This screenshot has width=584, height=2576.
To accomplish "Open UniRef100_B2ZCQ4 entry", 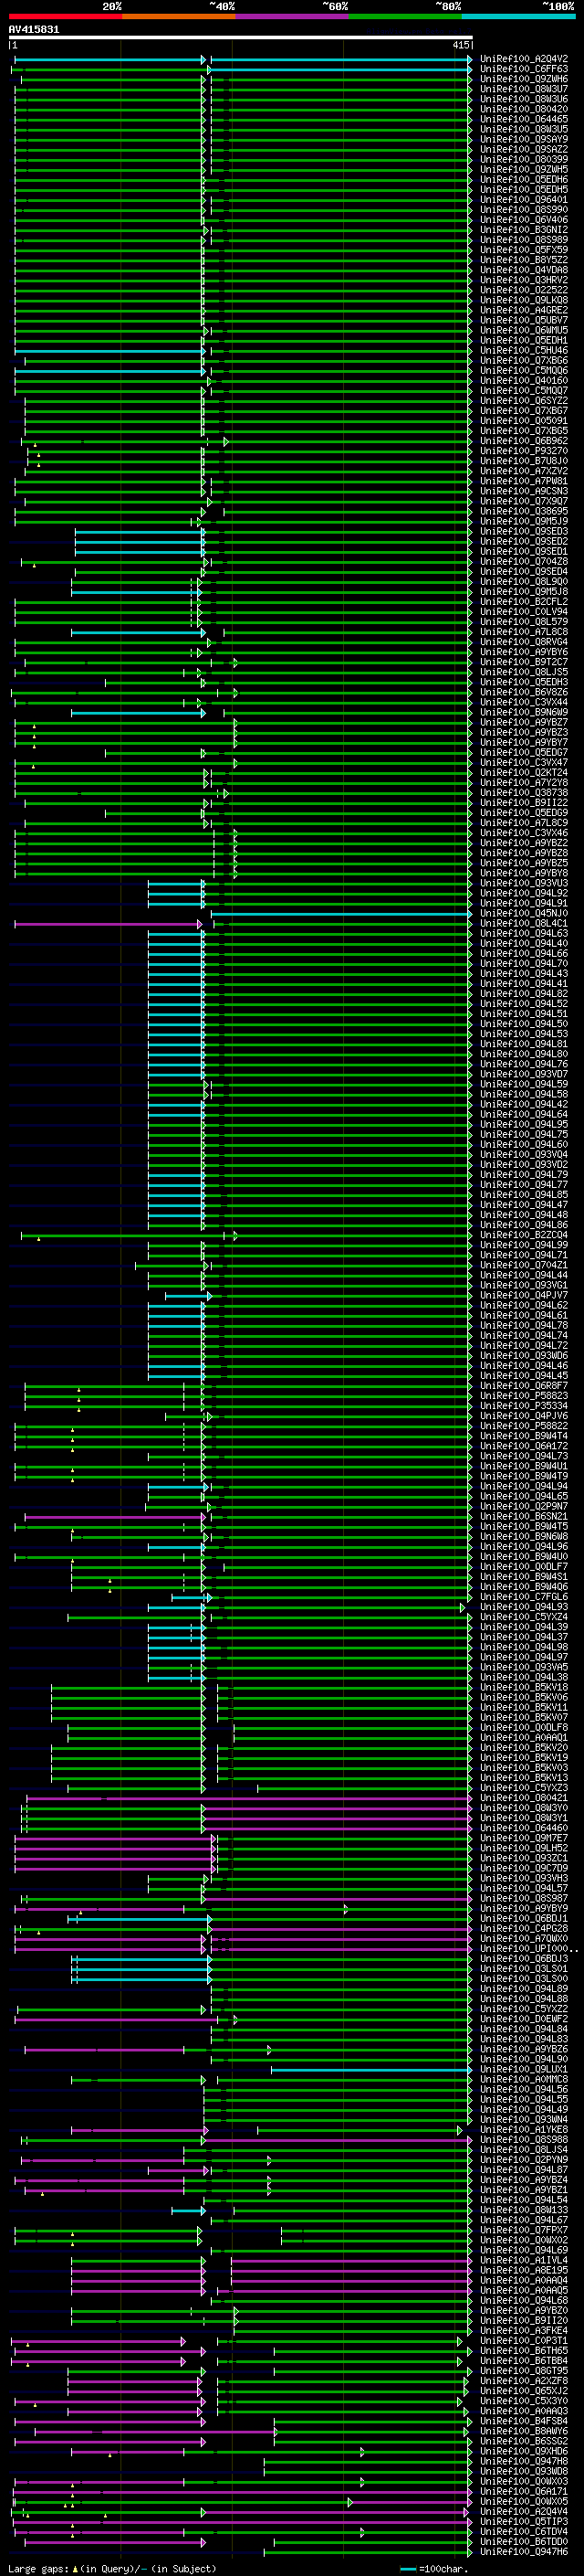I will pyautogui.click(x=524, y=1235).
